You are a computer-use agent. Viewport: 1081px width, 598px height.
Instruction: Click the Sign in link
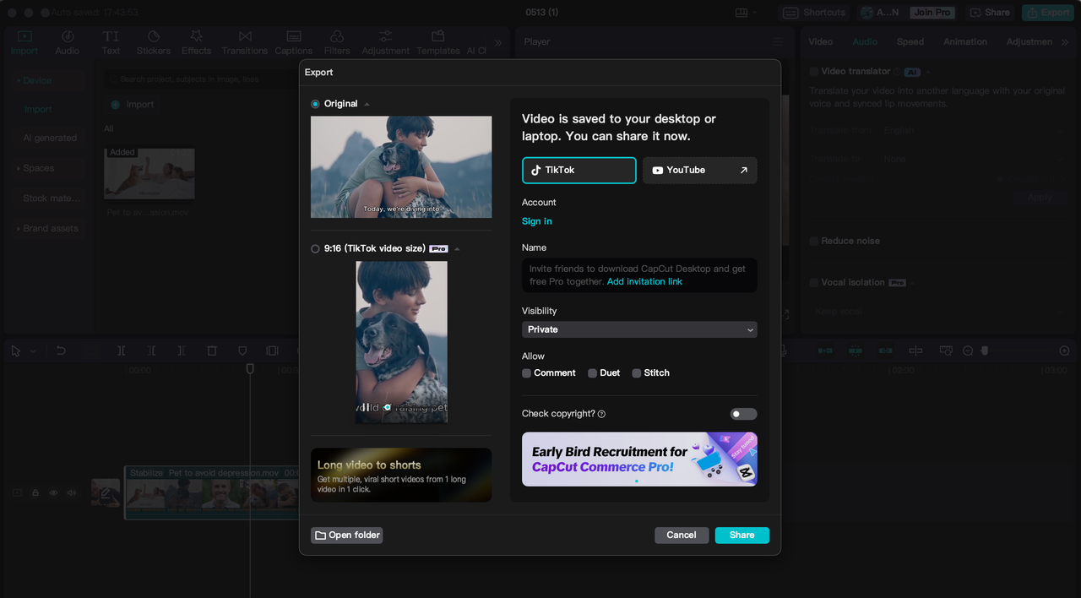pyautogui.click(x=536, y=221)
